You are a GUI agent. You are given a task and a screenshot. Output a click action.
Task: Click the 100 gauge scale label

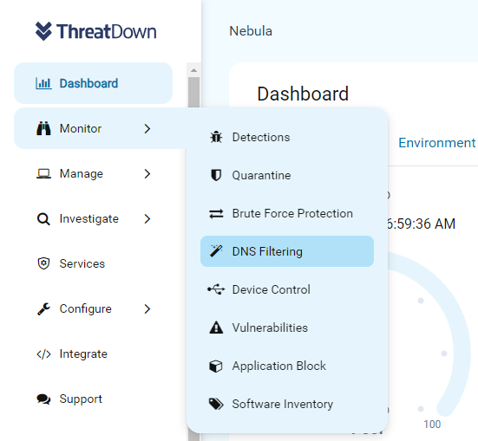coord(432,424)
